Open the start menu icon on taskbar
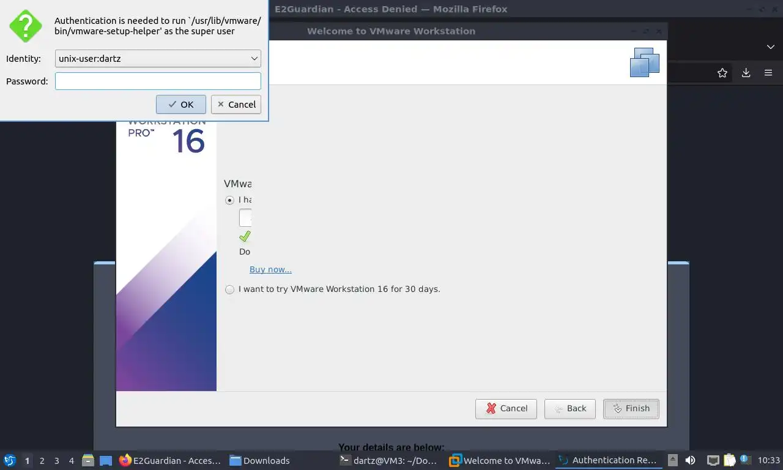Screen dimensions: 783x470 (x=9, y=460)
